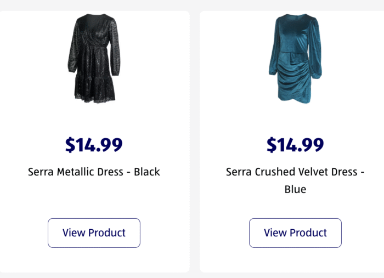Click the word Black in the metallic dress title

pos(146,172)
